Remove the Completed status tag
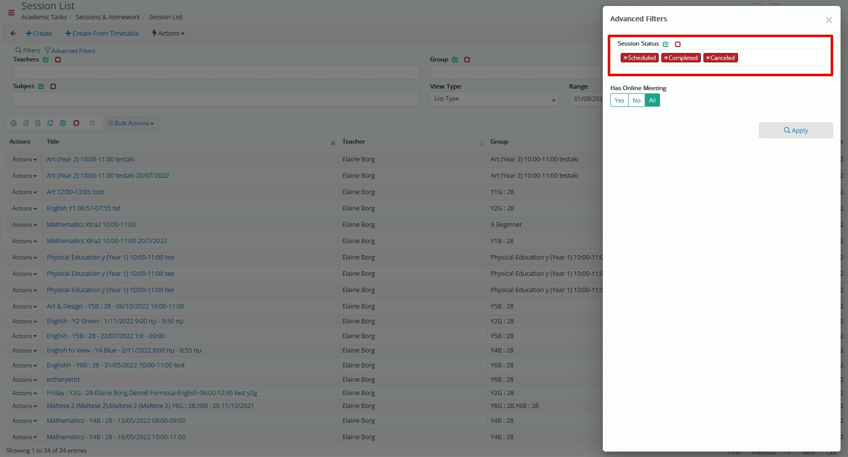 [x=666, y=58]
